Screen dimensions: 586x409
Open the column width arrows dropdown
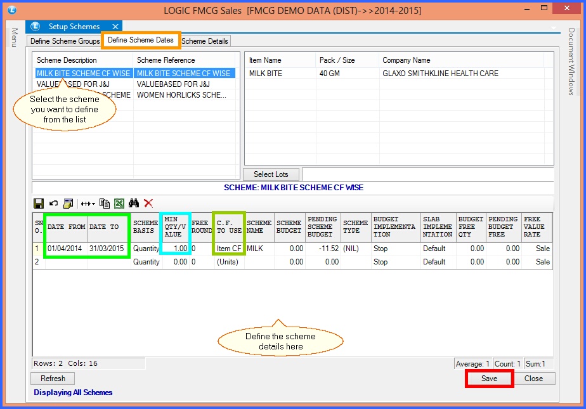[x=88, y=204]
